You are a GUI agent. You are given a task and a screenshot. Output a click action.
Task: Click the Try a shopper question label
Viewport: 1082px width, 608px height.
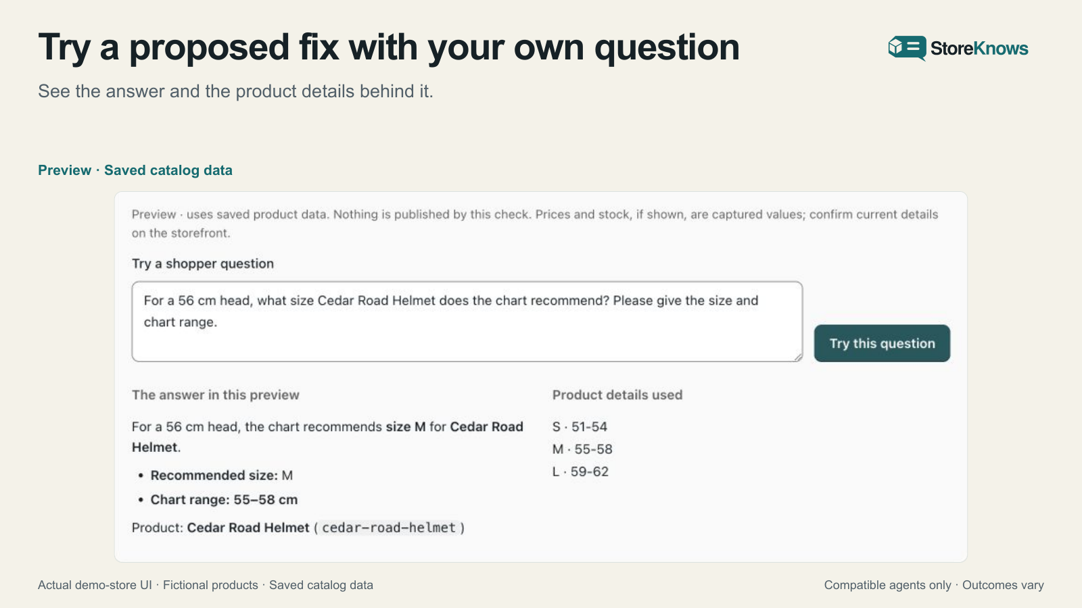(203, 263)
